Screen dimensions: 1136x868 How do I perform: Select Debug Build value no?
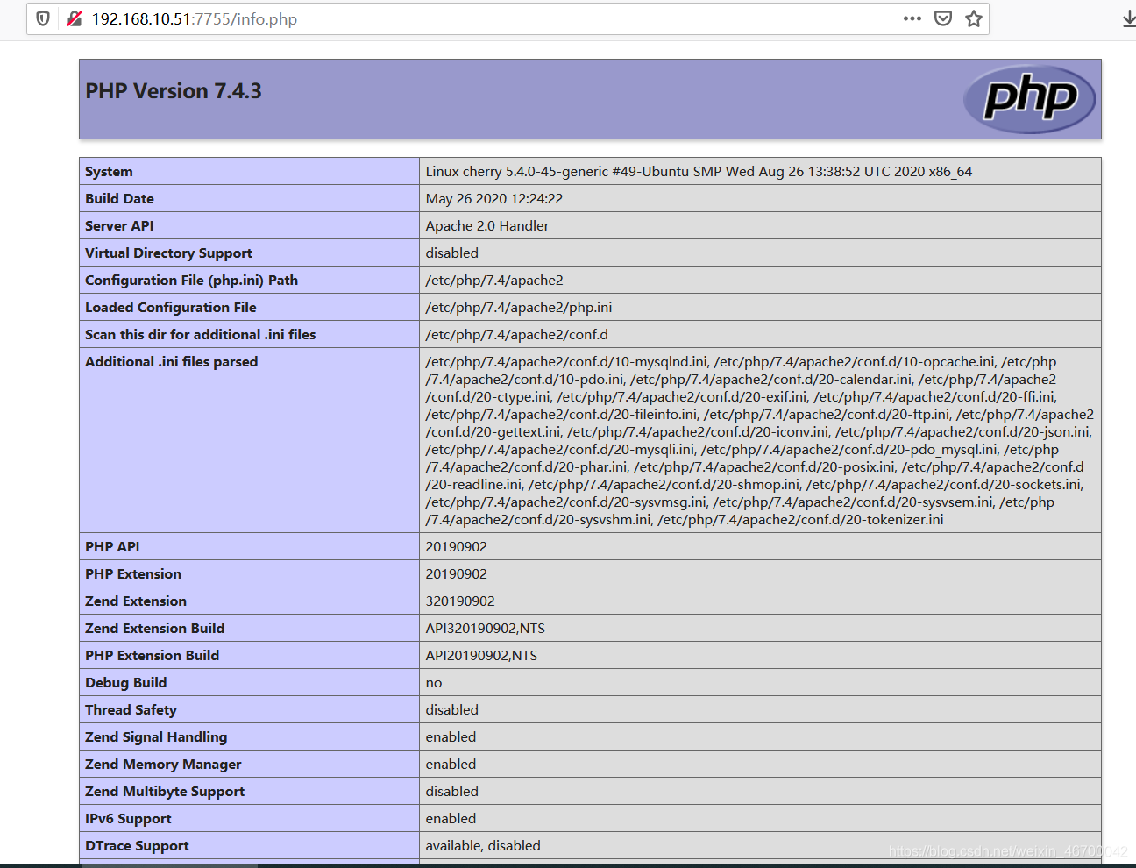(434, 683)
